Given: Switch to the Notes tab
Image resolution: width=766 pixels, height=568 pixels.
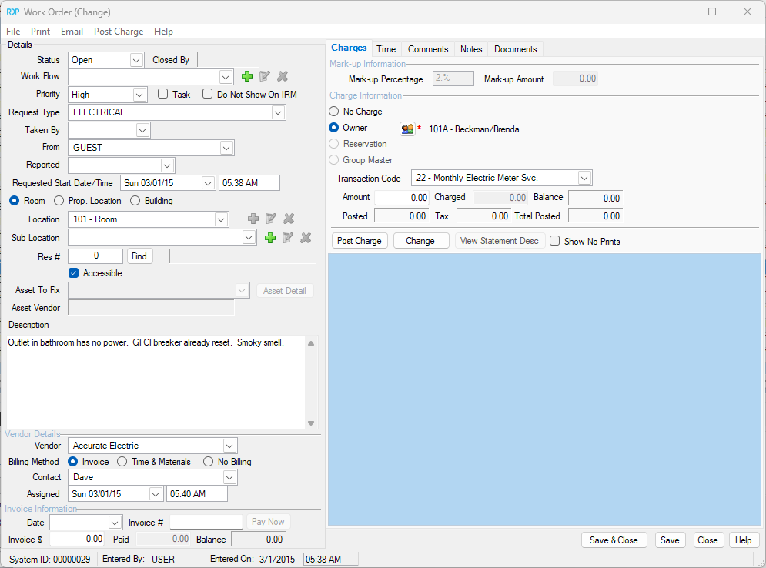Looking at the screenshot, I should coord(471,48).
